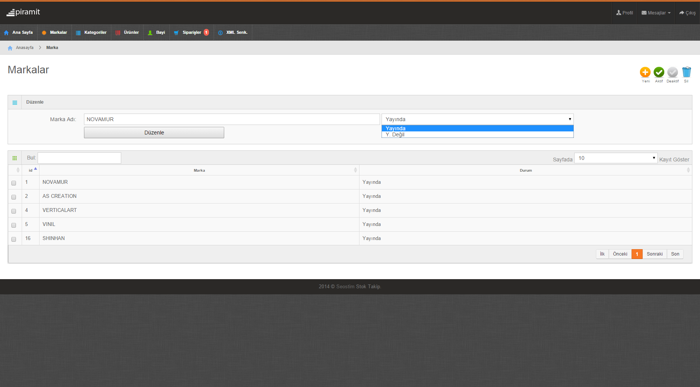
Task: Click the Profil user icon
Action: pyautogui.click(x=619, y=13)
